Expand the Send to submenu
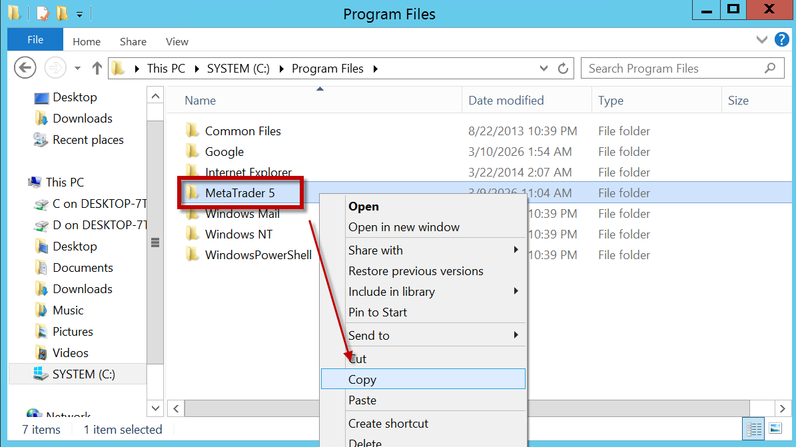This screenshot has width=796, height=447. coord(516,335)
